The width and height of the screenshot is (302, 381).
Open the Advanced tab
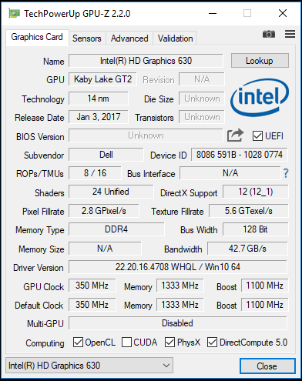(129, 38)
